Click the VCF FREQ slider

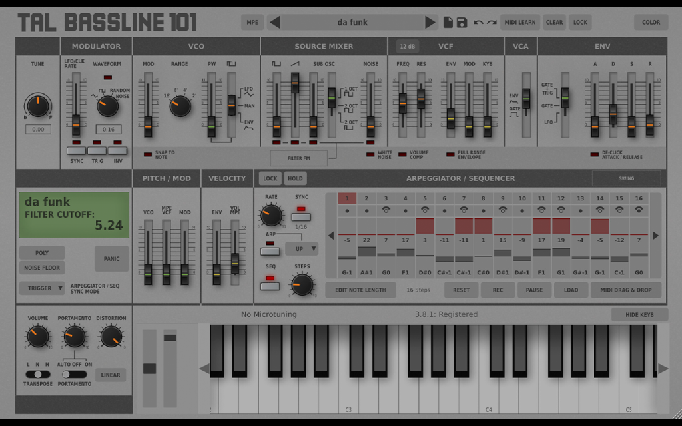pos(403,105)
